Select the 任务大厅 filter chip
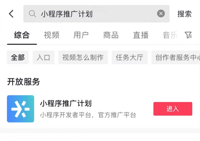Screen dimensions: 200x141 [130, 57]
